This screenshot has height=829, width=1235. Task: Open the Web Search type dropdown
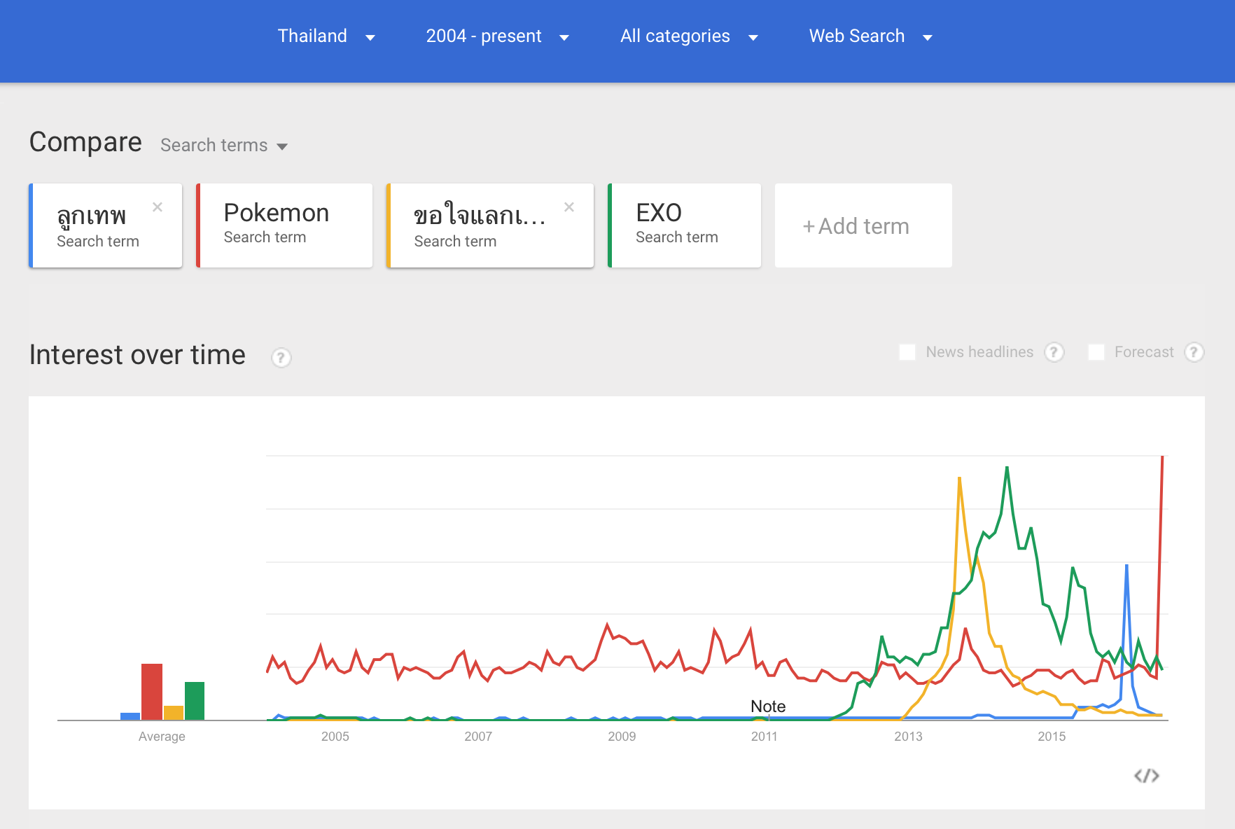click(x=870, y=36)
